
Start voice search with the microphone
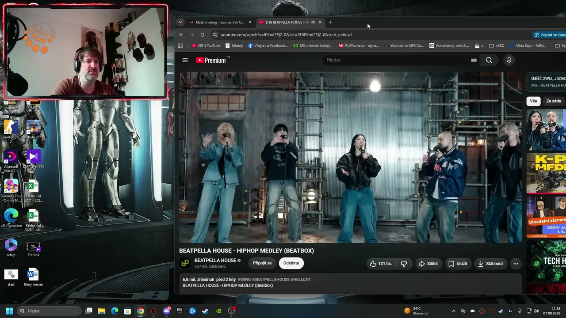pyautogui.click(x=509, y=60)
